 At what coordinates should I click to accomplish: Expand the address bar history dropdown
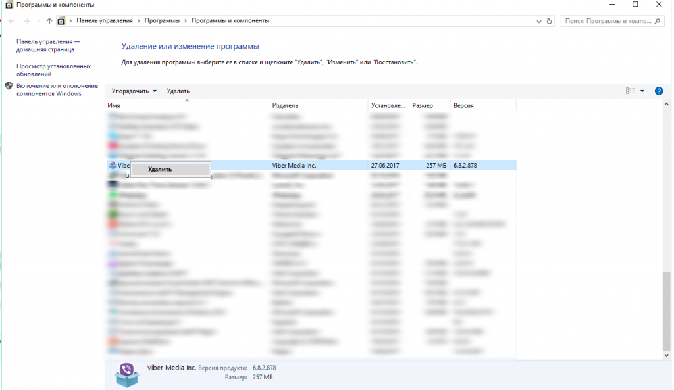tap(538, 21)
